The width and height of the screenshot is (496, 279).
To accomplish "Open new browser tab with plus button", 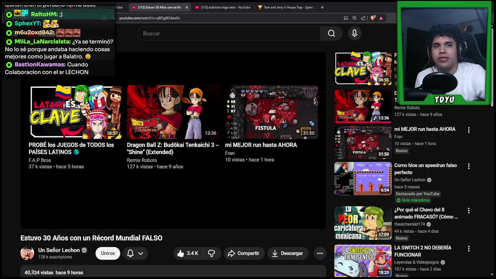I will click(x=322, y=7).
